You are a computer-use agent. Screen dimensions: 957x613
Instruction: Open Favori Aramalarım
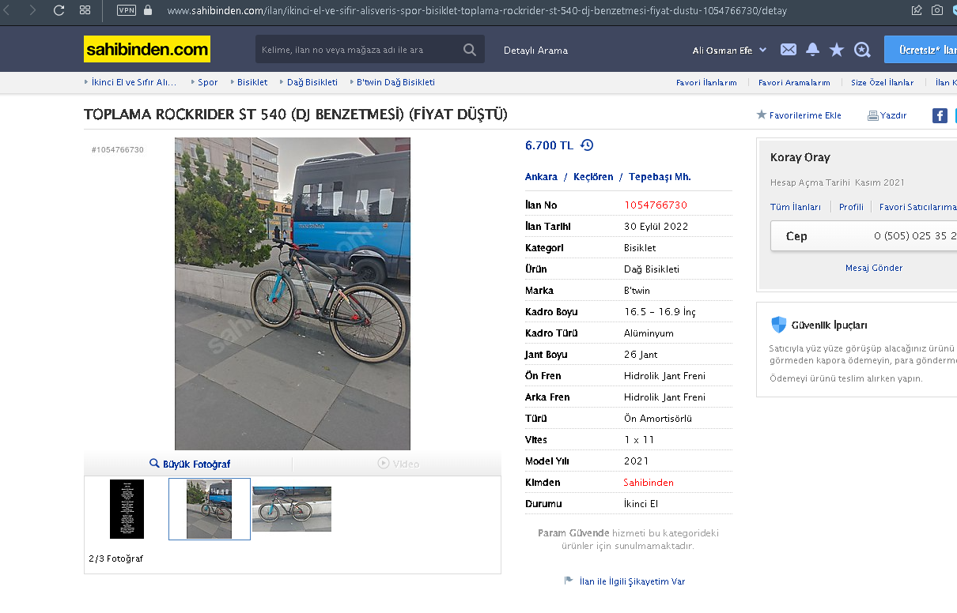pos(794,83)
